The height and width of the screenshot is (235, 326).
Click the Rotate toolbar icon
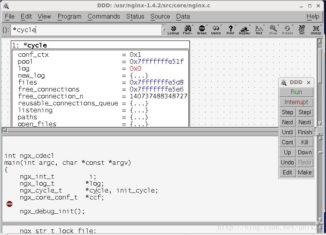click(287, 30)
